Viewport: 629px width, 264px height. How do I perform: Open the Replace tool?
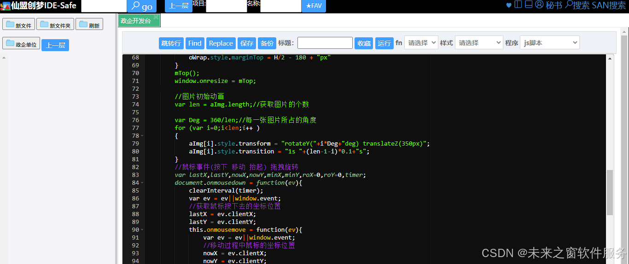221,43
